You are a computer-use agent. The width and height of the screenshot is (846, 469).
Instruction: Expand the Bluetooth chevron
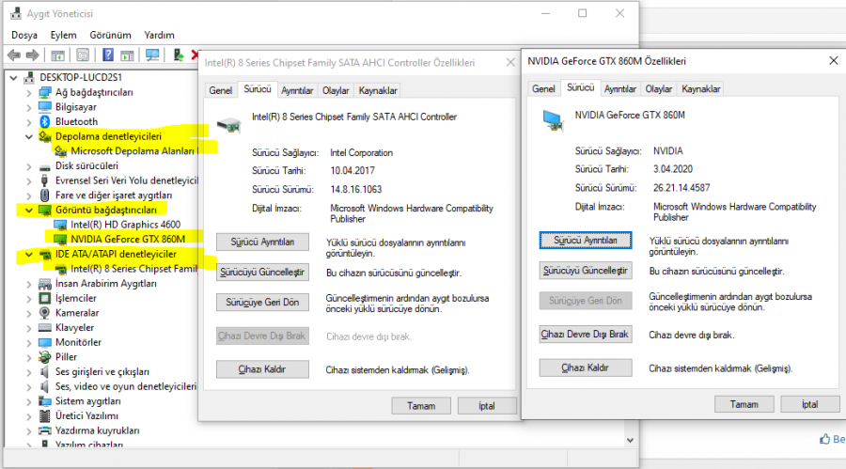click(29, 122)
